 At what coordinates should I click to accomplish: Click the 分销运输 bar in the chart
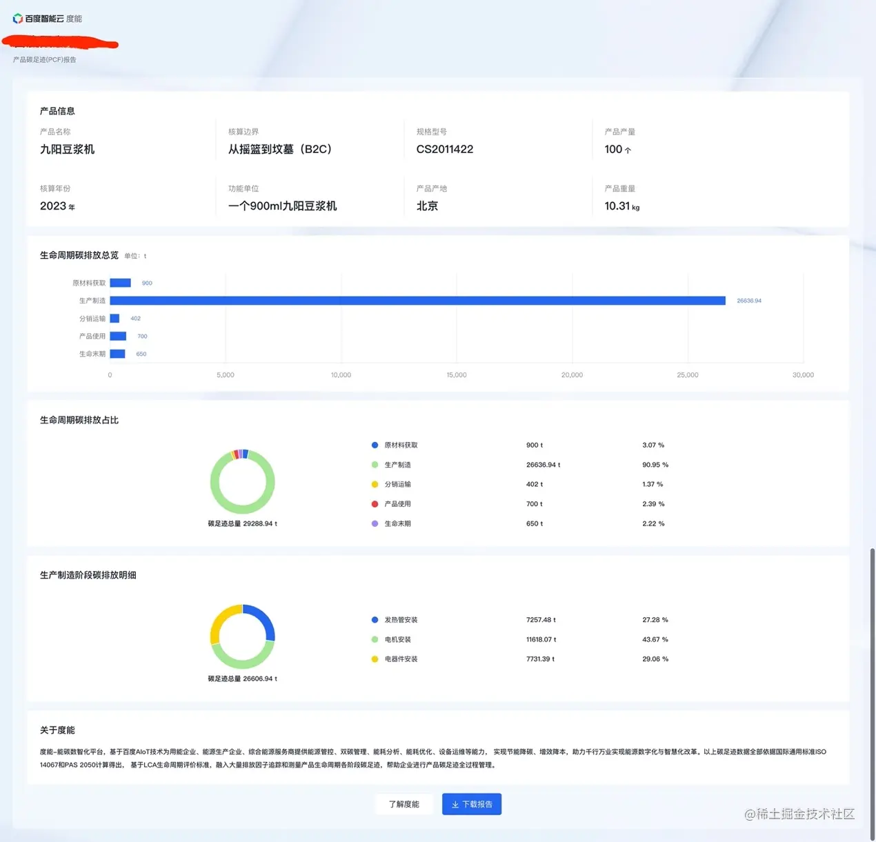pos(115,319)
